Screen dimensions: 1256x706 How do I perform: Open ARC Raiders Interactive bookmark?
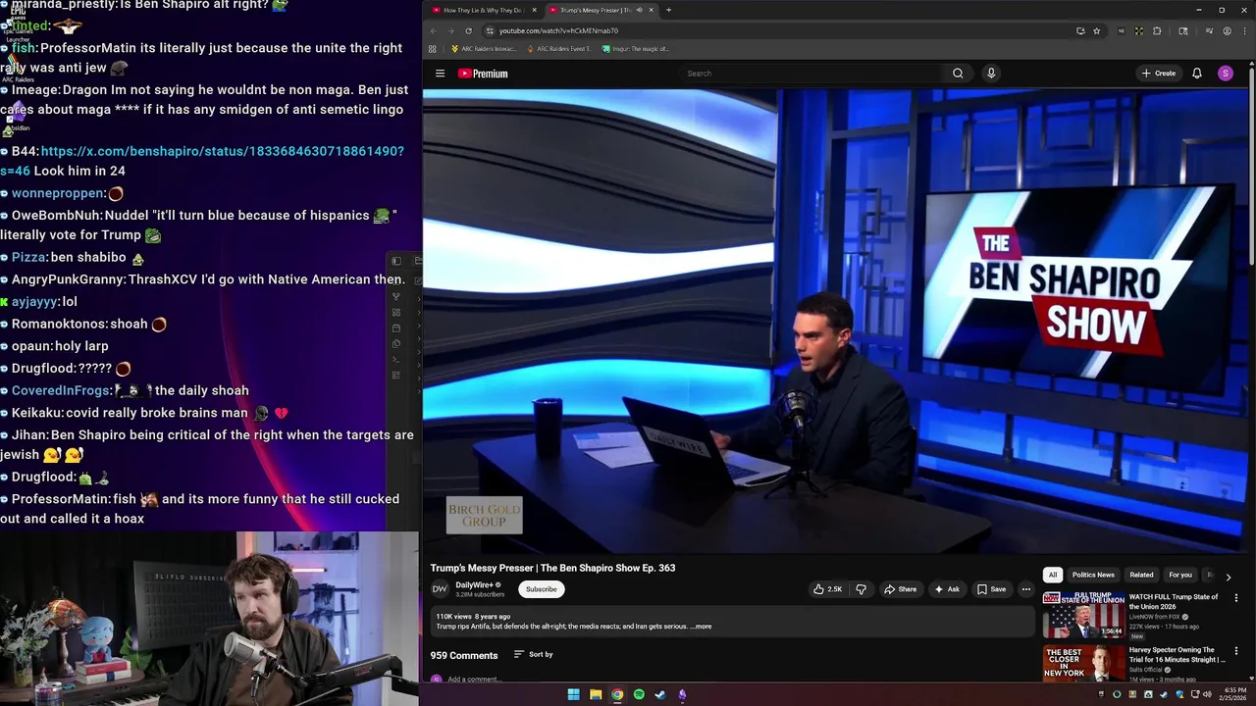pos(484,48)
